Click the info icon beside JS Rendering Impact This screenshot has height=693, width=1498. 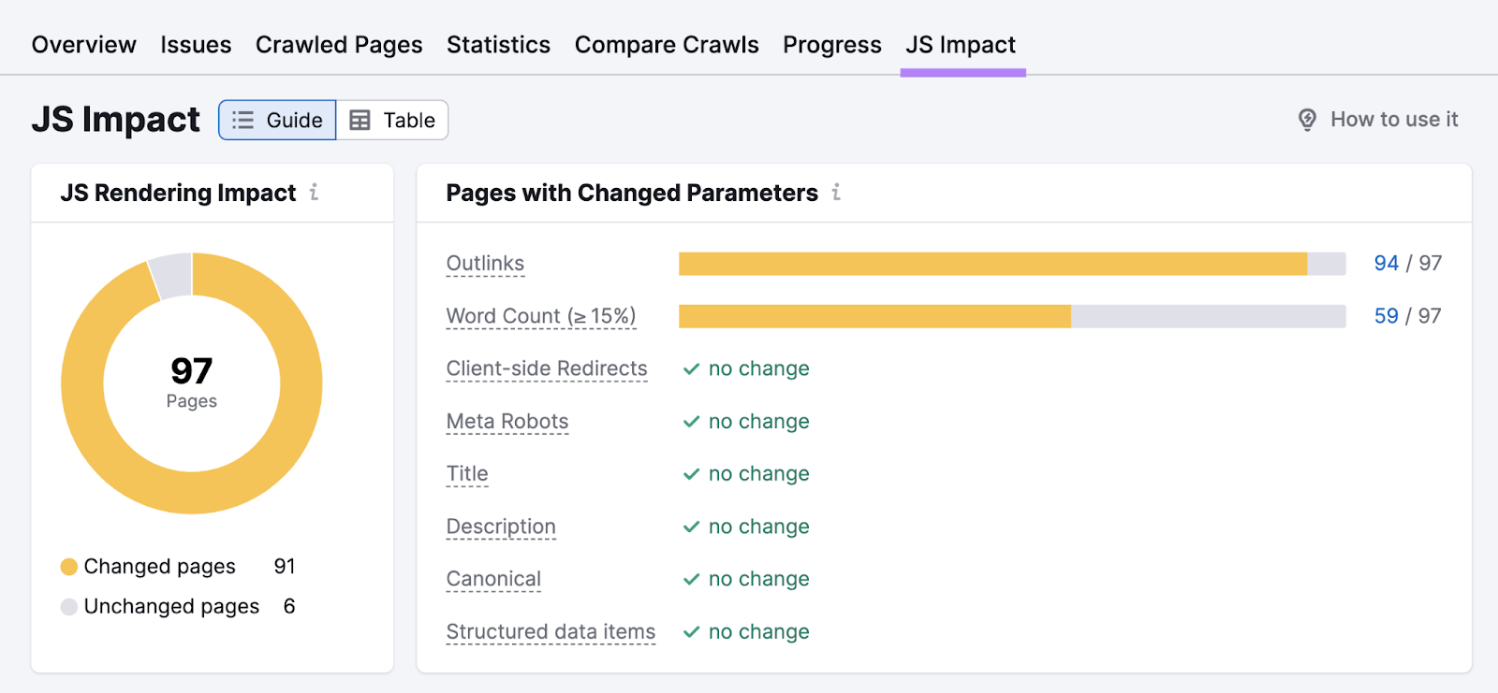click(314, 192)
